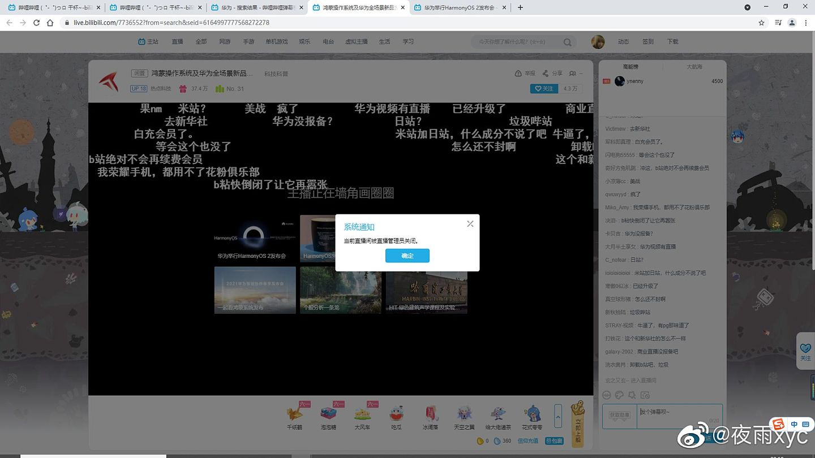Open the 娱乐 navigation item

point(304,42)
